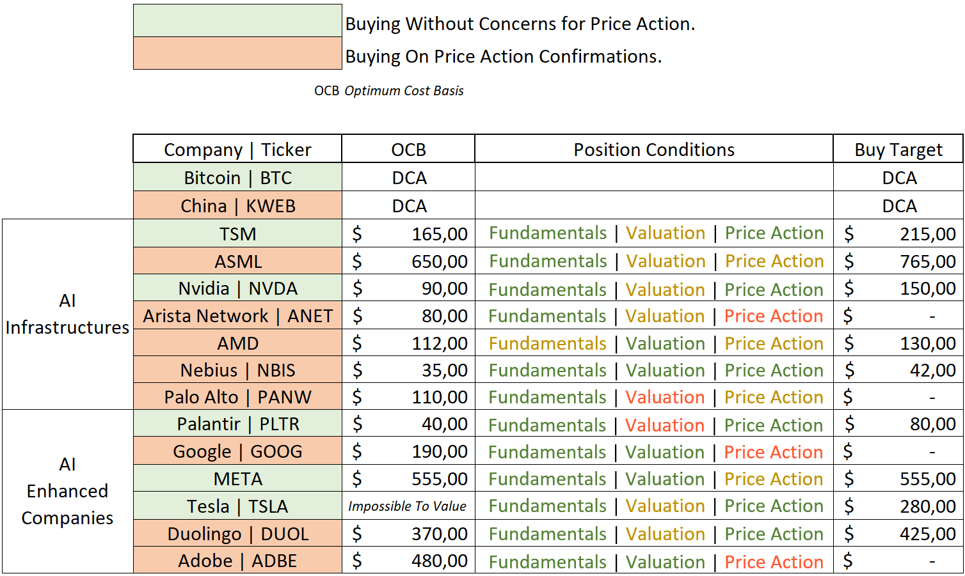Select META buy target 555,00 cell
This screenshot has width=965, height=576.
click(927, 479)
